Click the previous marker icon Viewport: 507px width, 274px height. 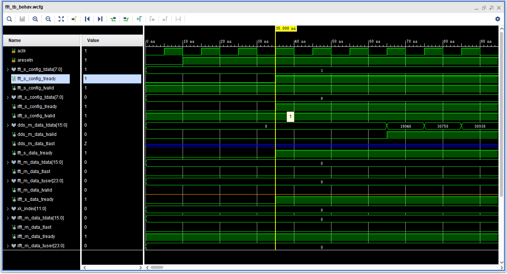click(152, 19)
